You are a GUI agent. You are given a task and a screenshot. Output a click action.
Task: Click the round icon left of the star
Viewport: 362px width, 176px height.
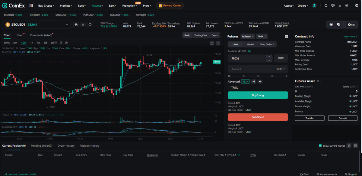tap(76, 24)
